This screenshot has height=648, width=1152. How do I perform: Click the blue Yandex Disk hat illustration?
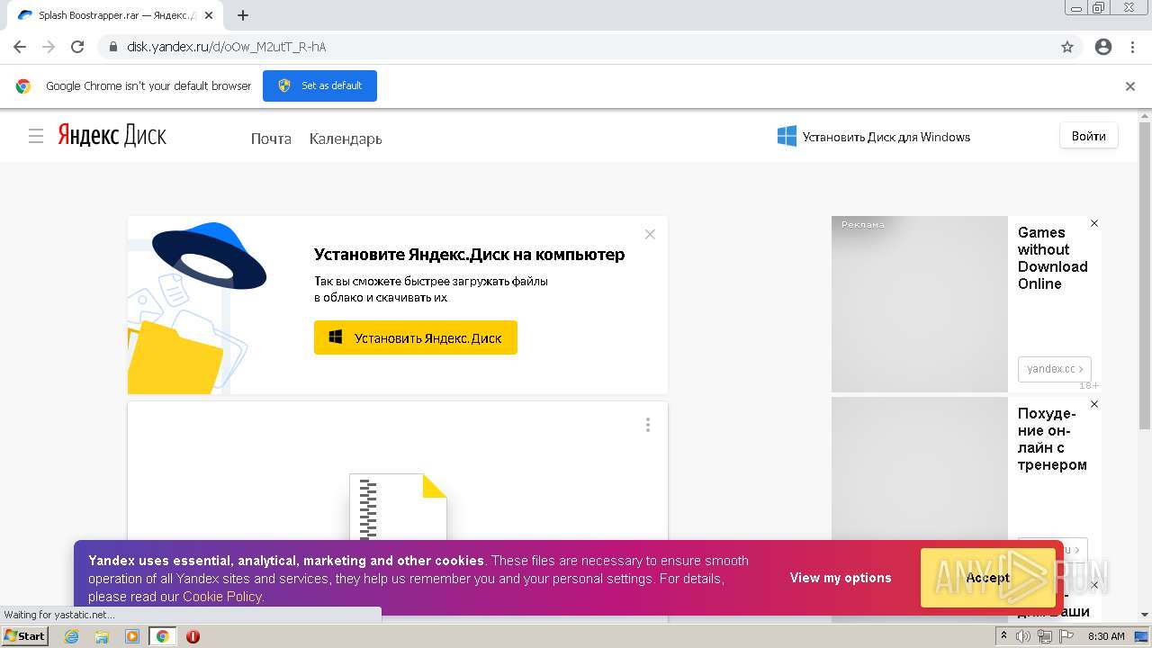[x=210, y=256]
